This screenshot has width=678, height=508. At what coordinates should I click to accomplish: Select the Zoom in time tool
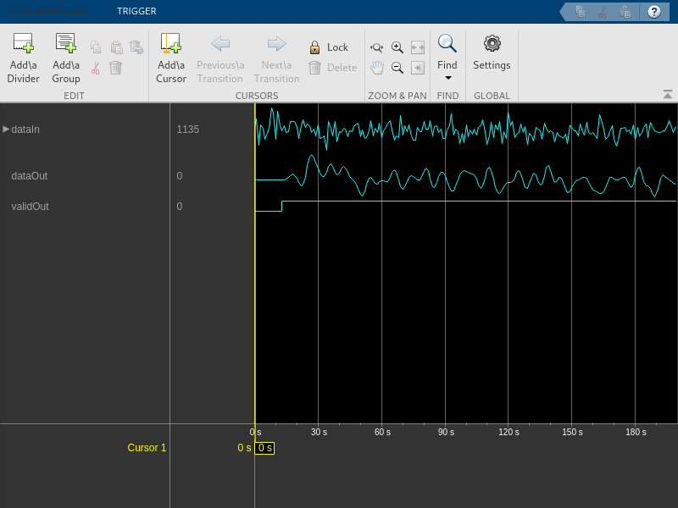pos(376,47)
